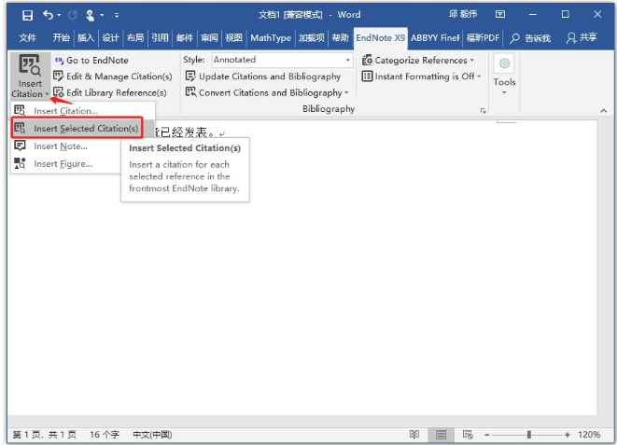Click the touch/mouse mode hand icon

click(91, 15)
